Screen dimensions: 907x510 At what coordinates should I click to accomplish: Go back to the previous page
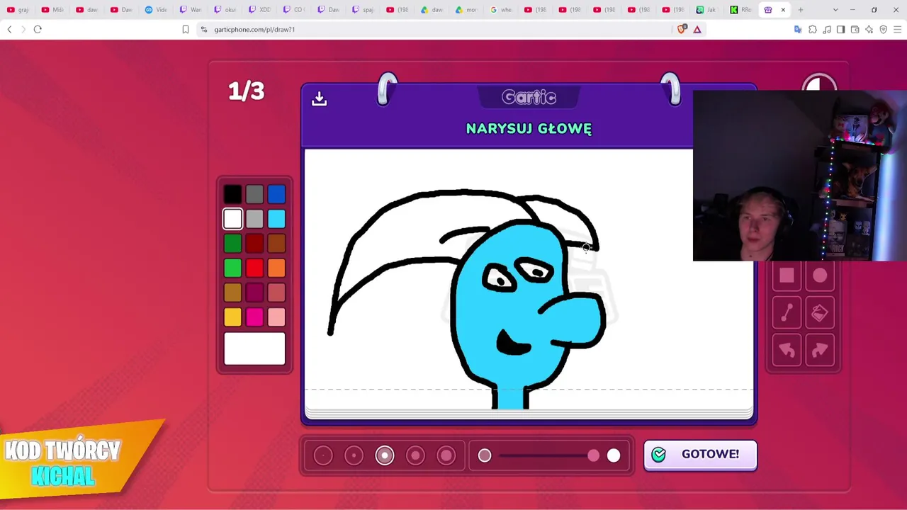[x=9, y=29]
